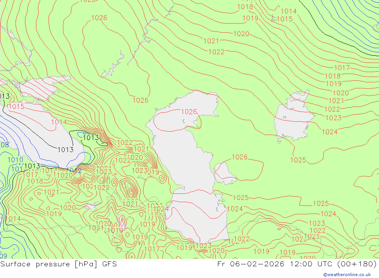
Task: Open the ©weatheronline.co.uk credit link
Action: 347,275
